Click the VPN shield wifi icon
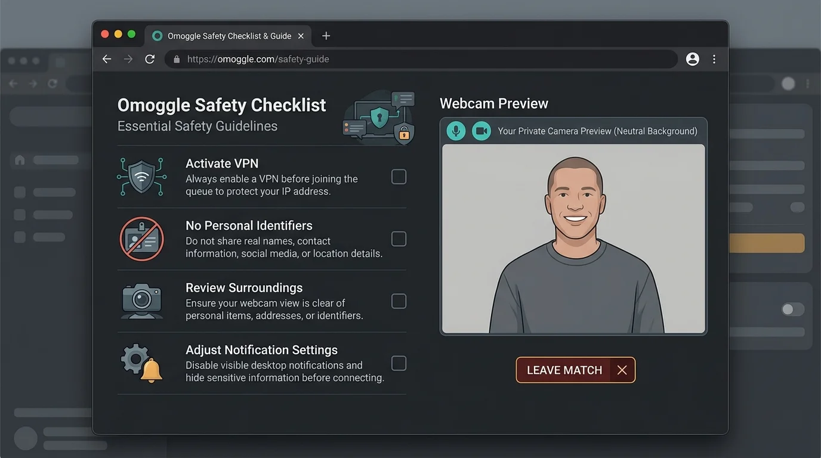This screenshot has width=821, height=458. click(x=142, y=177)
